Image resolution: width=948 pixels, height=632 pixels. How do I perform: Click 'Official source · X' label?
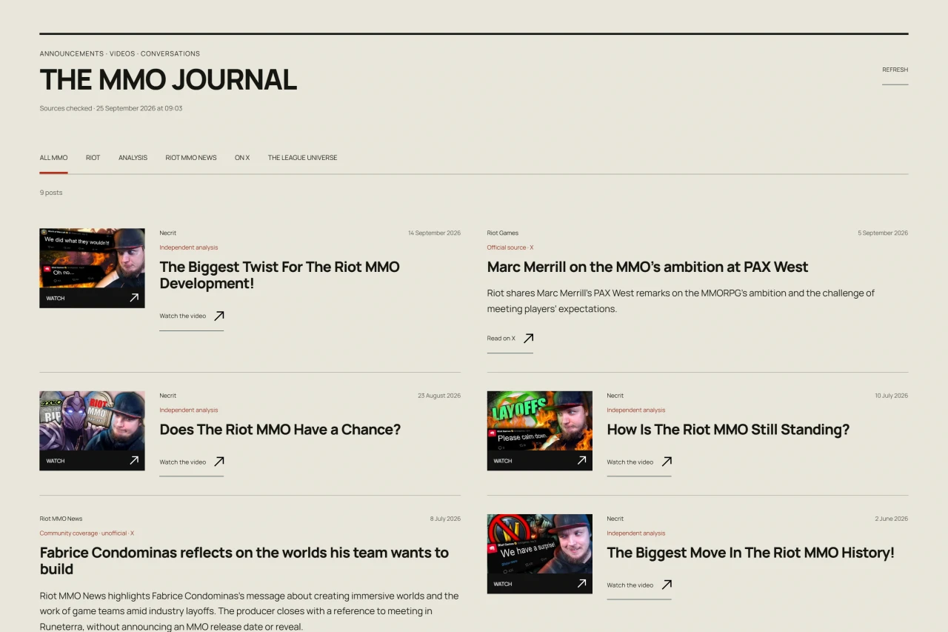pos(510,247)
